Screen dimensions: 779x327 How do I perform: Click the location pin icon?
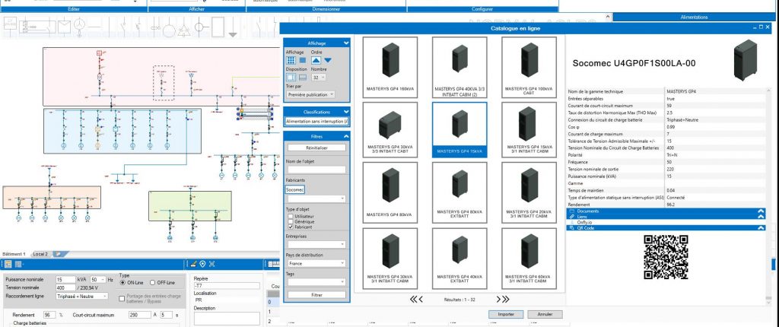point(202,264)
